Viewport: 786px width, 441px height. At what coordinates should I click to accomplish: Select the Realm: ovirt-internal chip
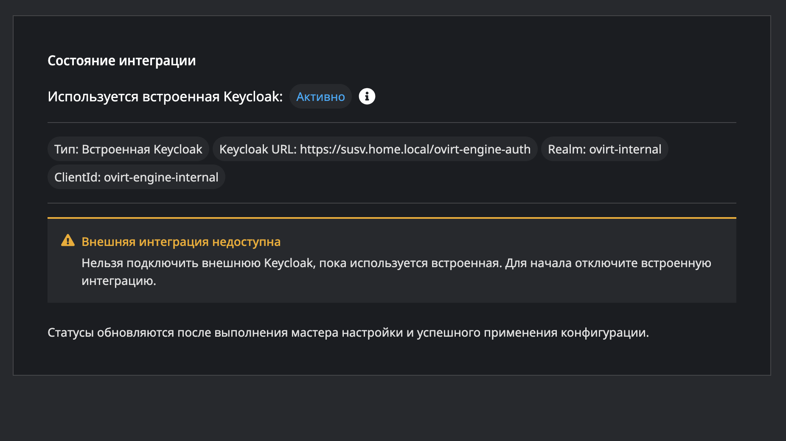point(604,149)
